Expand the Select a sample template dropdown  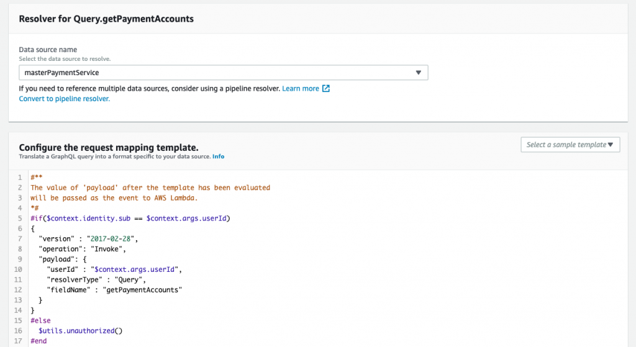[570, 145]
